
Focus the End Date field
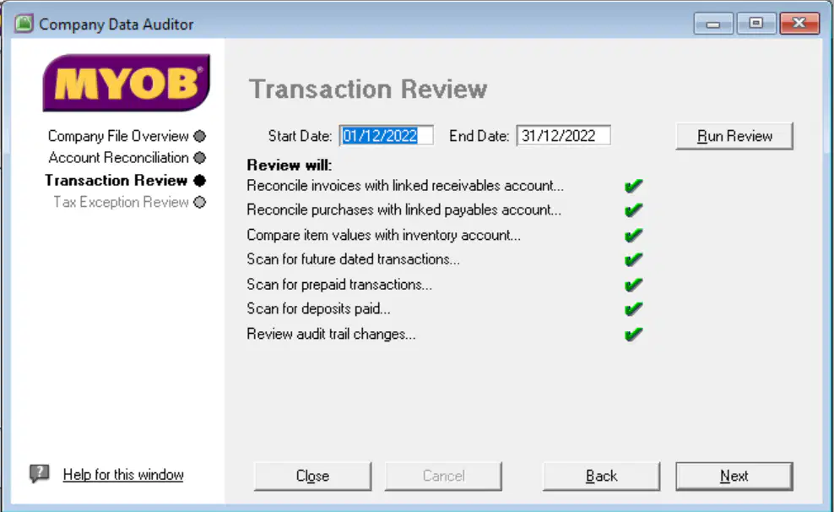point(563,136)
